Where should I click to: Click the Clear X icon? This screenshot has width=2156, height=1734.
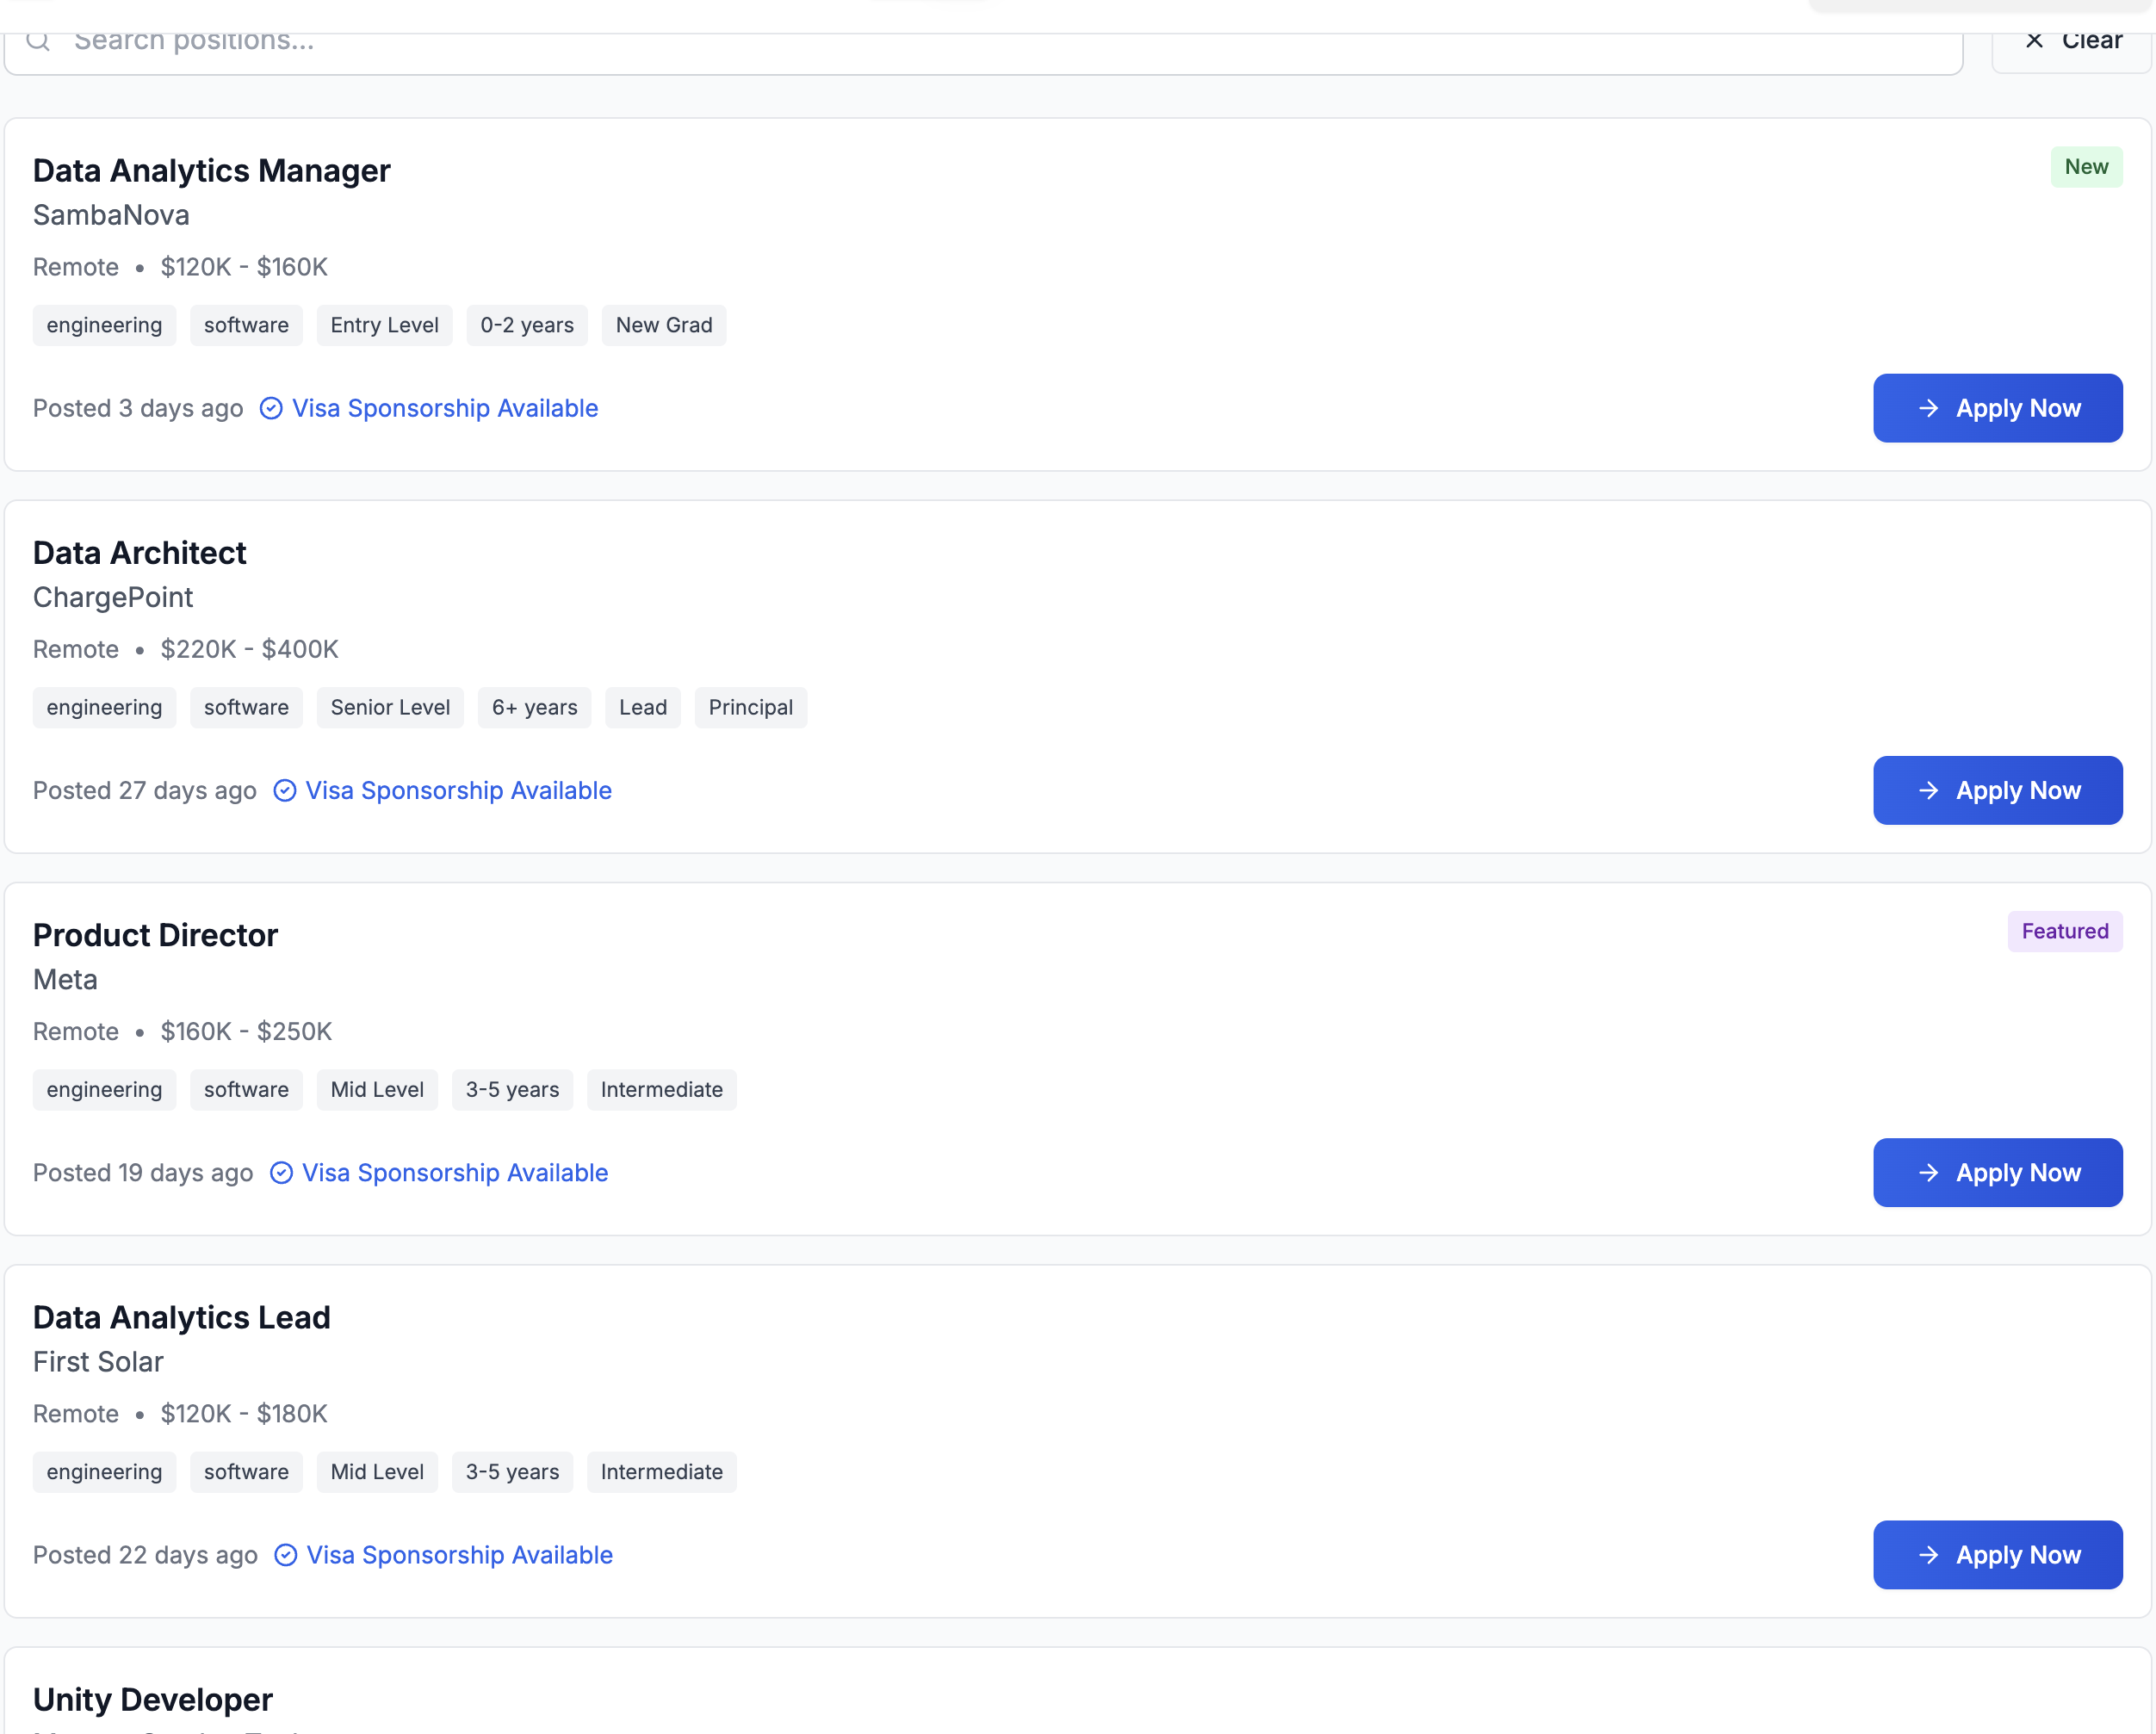(2034, 41)
